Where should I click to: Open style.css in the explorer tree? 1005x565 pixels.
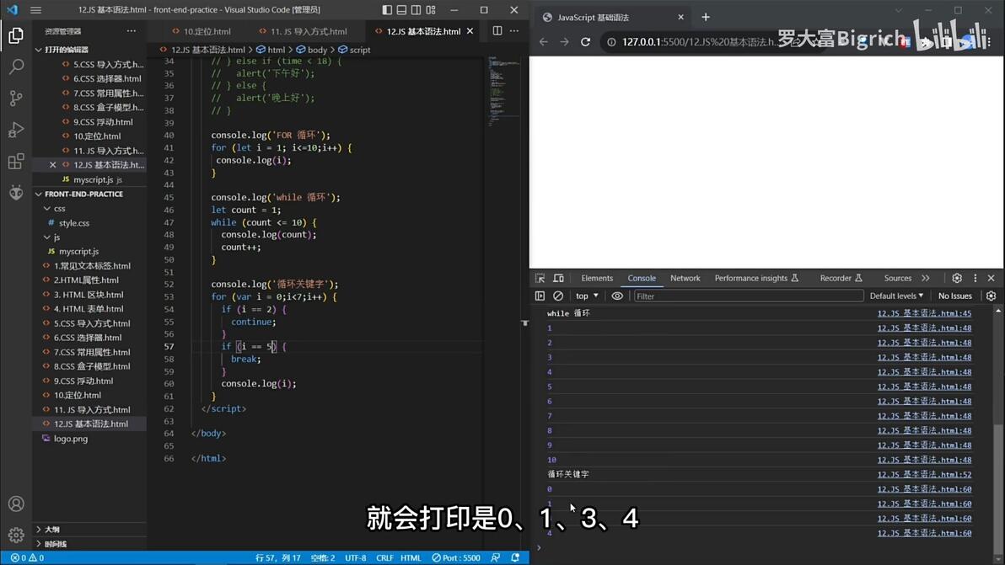pyautogui.click(x=73, y=222)
